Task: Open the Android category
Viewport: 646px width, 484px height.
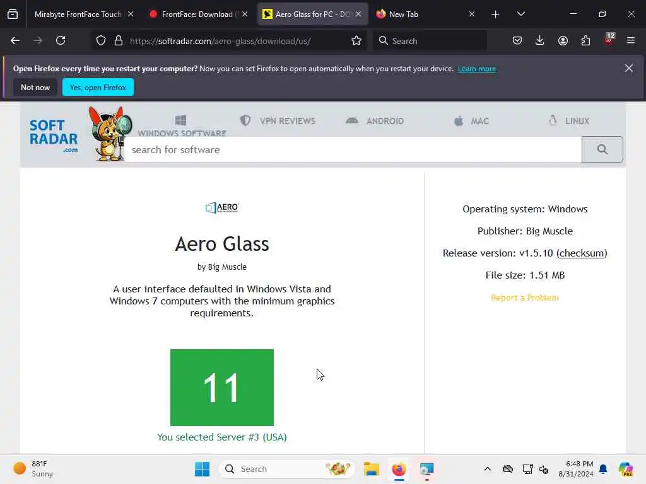Action: tap(375, 120)
